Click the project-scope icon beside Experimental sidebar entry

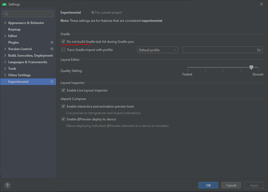tap(52, 81)
